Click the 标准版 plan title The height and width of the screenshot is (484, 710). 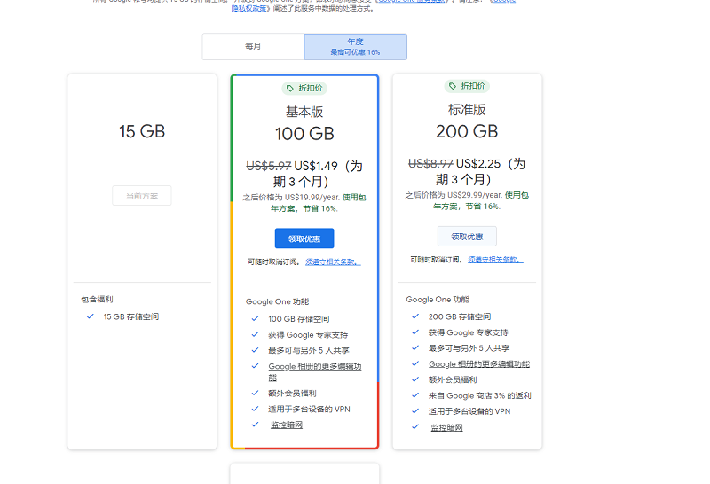point(467,109)
